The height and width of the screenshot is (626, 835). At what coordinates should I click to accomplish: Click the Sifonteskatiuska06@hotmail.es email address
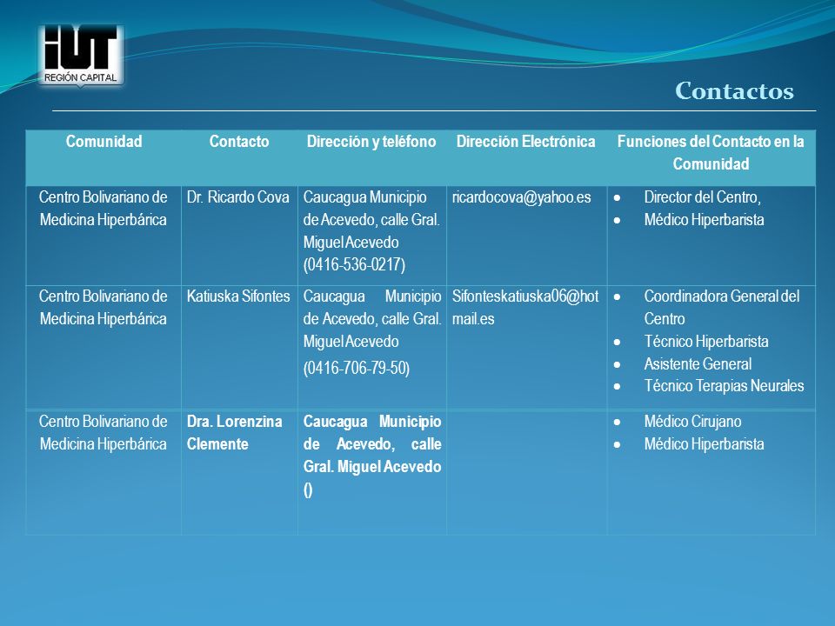click(525, 308)
